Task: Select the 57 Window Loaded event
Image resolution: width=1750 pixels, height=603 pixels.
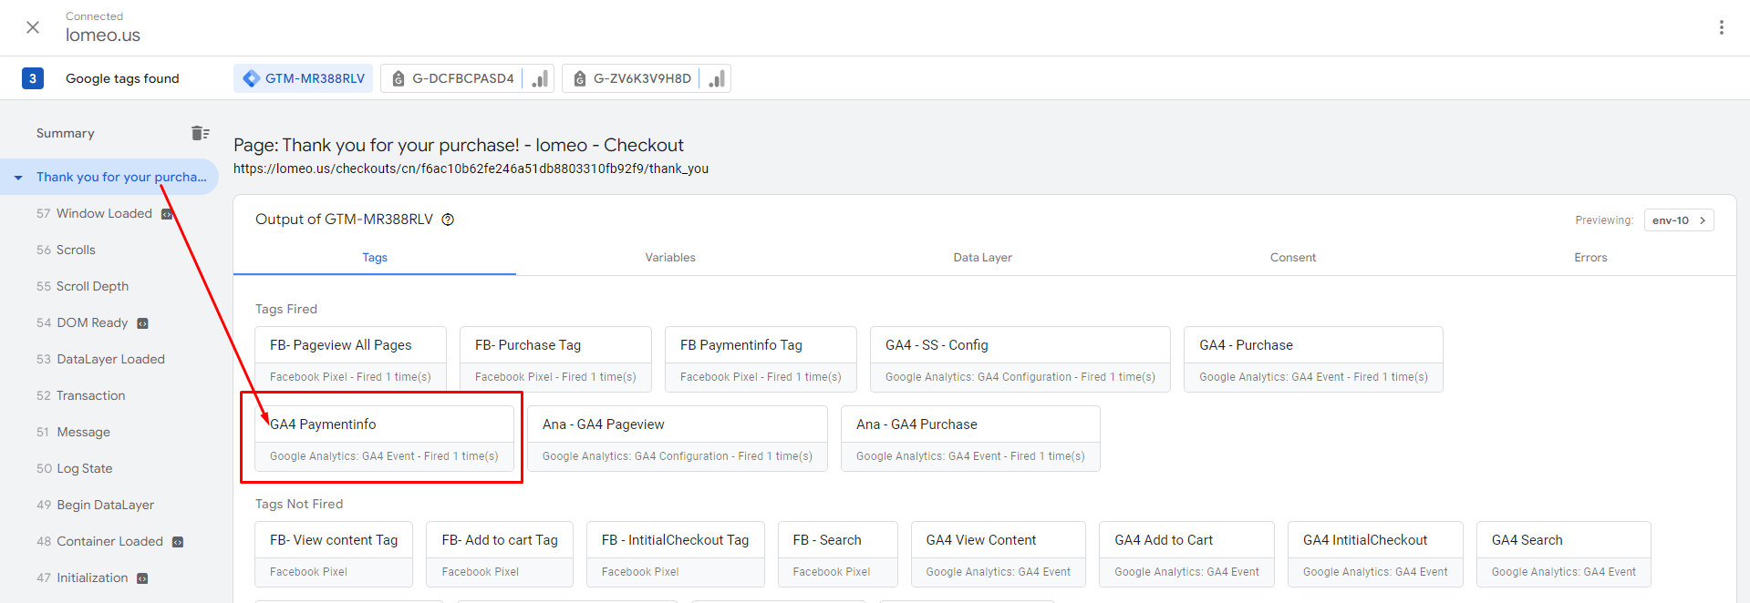Action: [x=103, y=214]
